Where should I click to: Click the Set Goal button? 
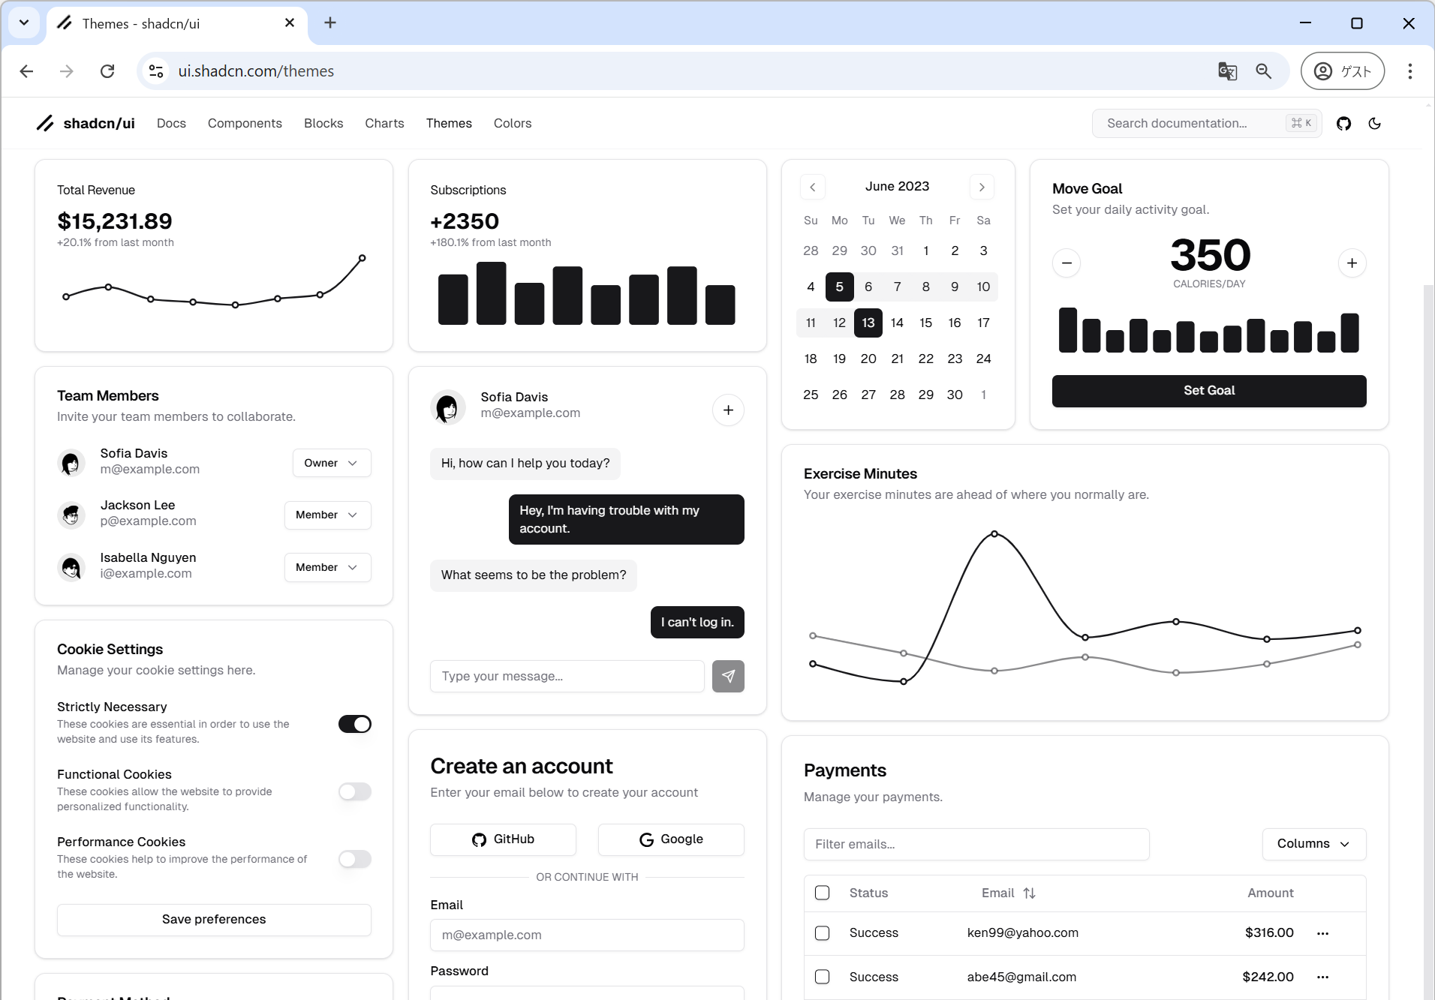[1208, 391]
